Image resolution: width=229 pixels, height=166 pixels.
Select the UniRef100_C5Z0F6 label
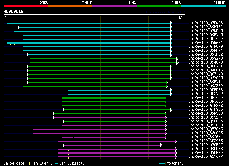click(x=205, y=141)
